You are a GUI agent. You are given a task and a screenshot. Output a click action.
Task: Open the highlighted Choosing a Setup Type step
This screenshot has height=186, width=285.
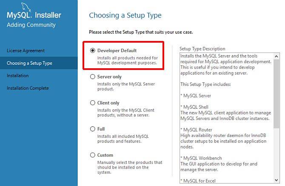[29, 63]
